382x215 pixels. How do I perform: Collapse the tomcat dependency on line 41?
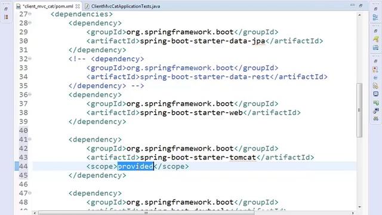click(30, 139)
